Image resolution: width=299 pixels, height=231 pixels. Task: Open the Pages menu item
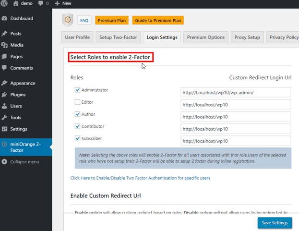(26, 57)
